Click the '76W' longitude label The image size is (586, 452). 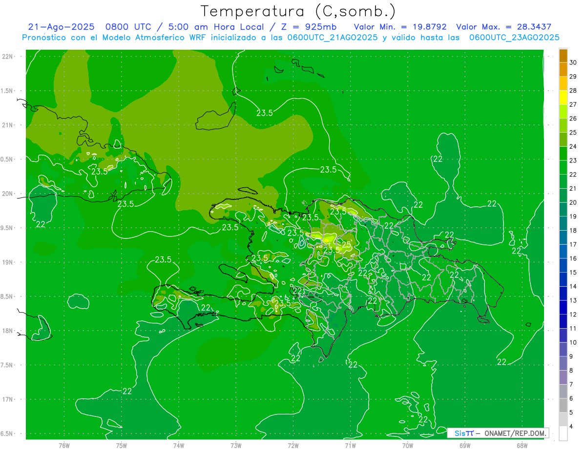point(64,446)
